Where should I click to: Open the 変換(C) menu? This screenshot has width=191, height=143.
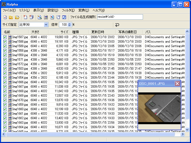click(84, 10)
